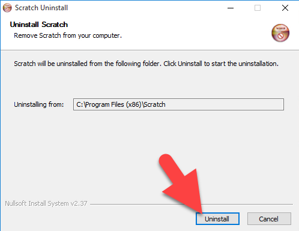299x231 pixels.
Task: Click the instruction sentence about uninstalling Scratch
Action: click(146, 64)
